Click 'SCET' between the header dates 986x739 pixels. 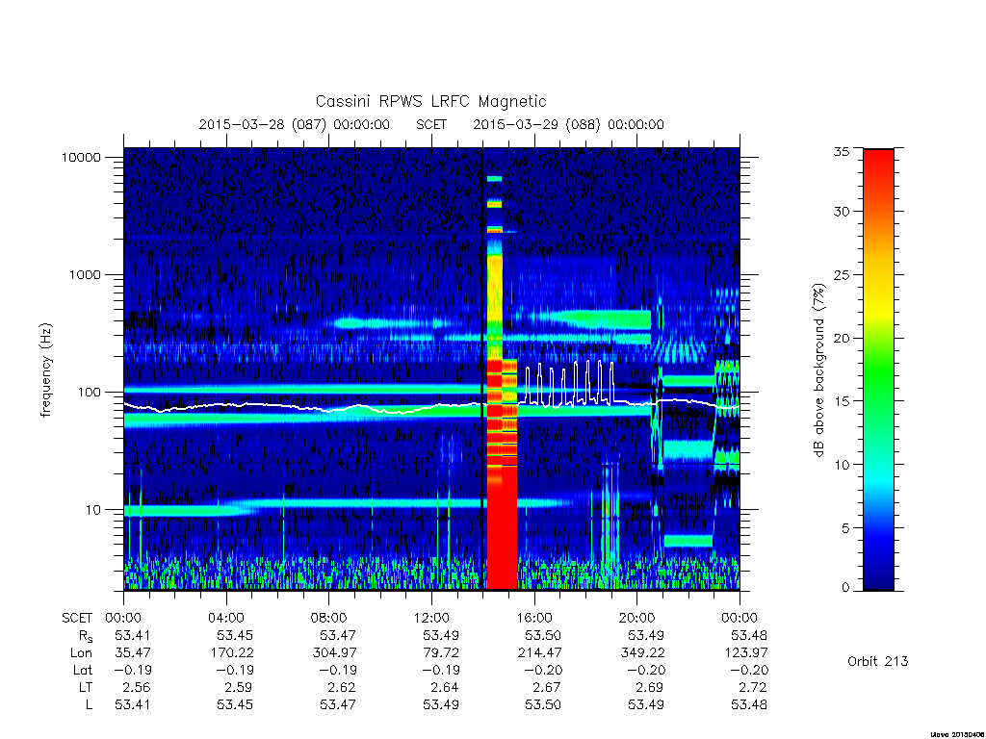click(431, 124)
